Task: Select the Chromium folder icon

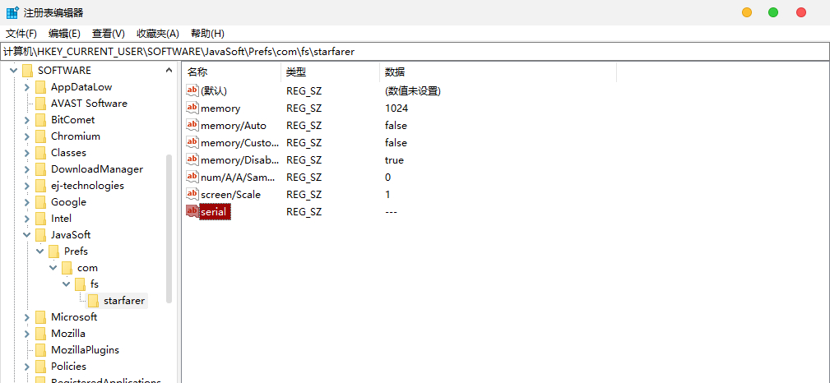Action: [x=41, y=136]
